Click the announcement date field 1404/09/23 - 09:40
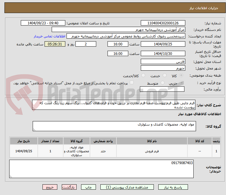 [43, 23]
